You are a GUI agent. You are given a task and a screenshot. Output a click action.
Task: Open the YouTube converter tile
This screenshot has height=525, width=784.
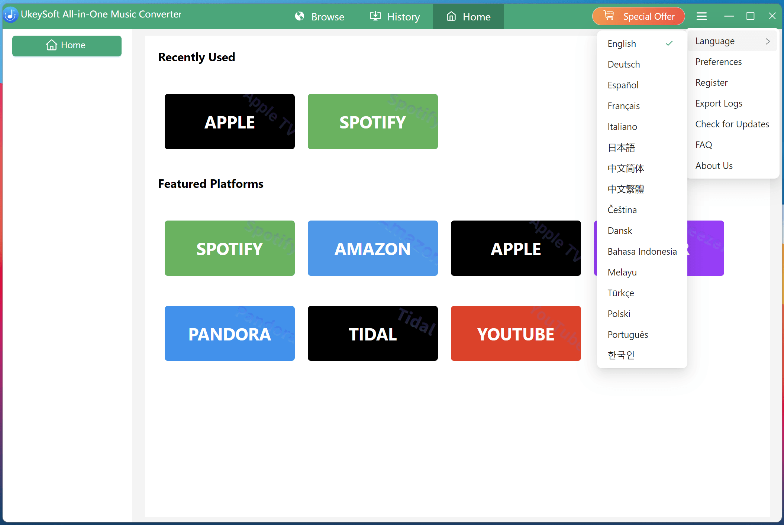point(516,333)
